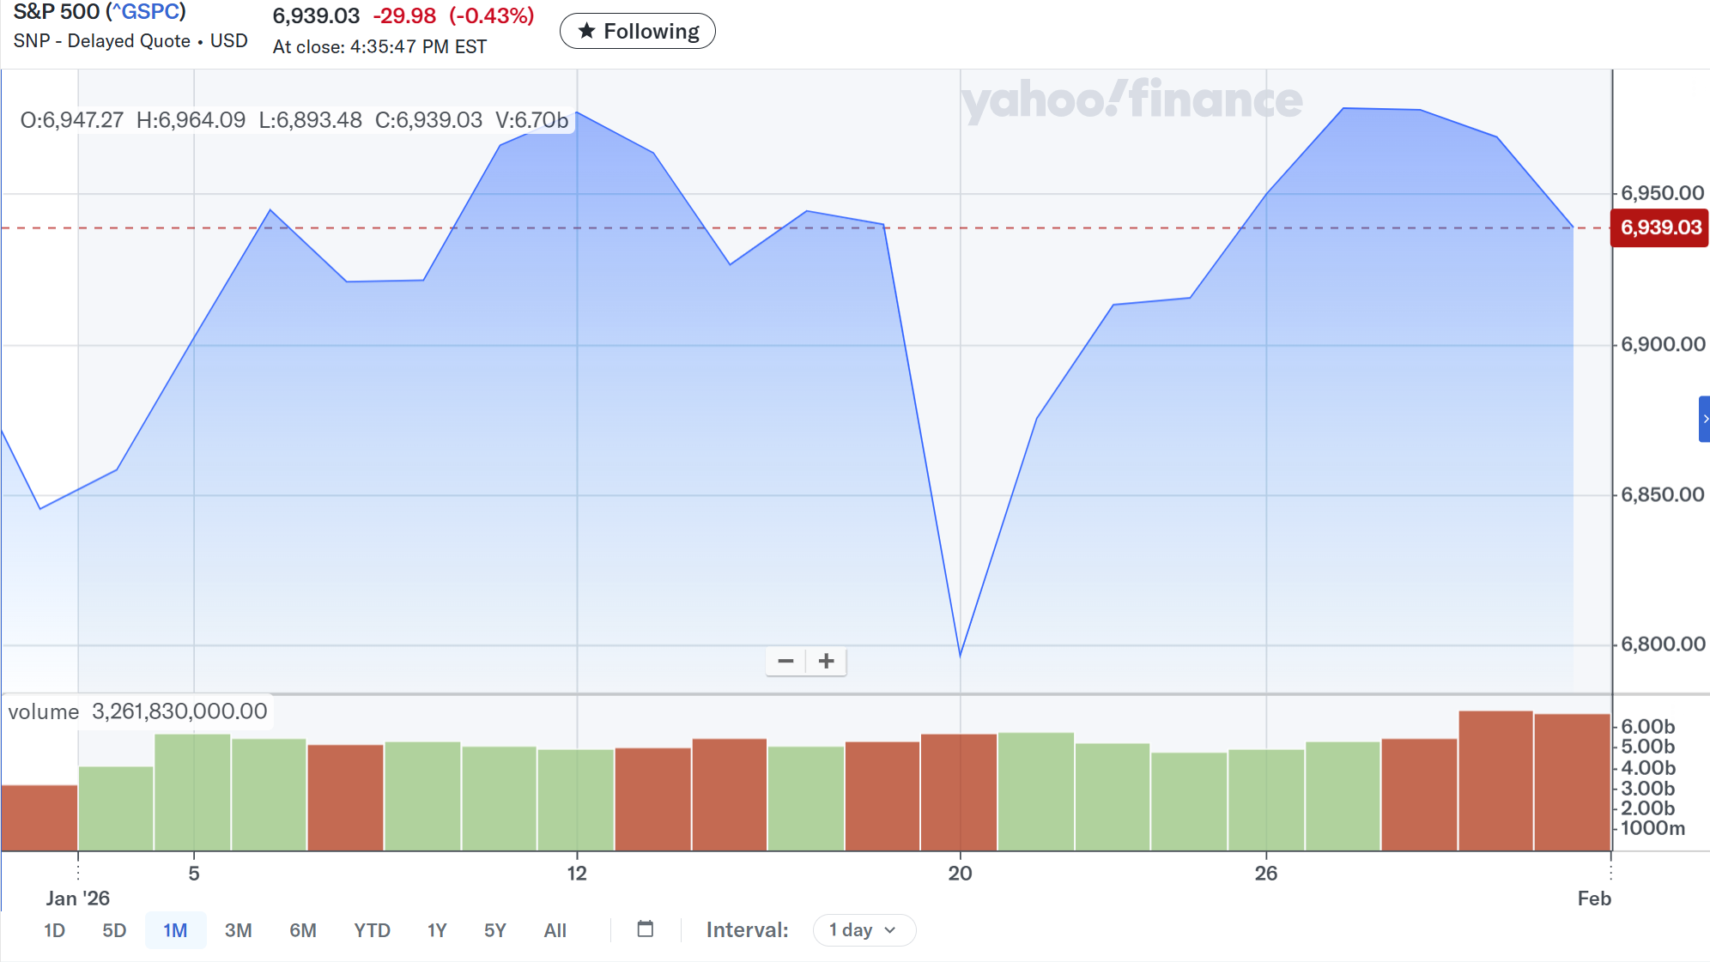Click the active 1M range tab
The image size is (1710, 962).
pyautogui.click(x=175, y=930)
